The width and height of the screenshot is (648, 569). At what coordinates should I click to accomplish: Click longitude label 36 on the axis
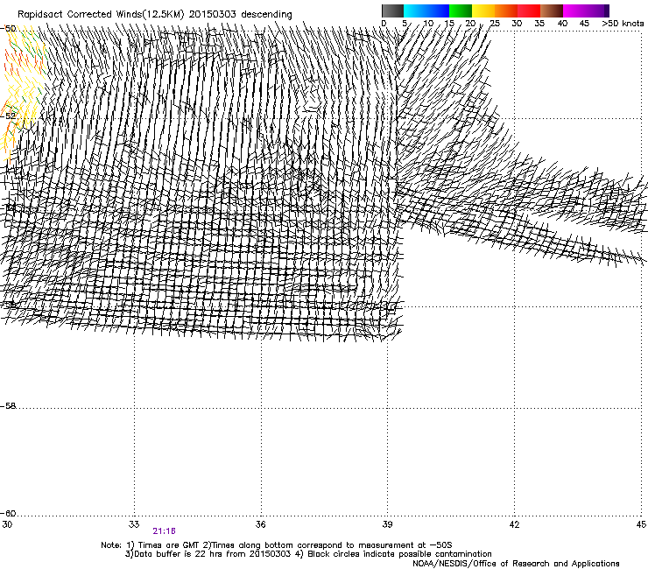tap(260, 524)
